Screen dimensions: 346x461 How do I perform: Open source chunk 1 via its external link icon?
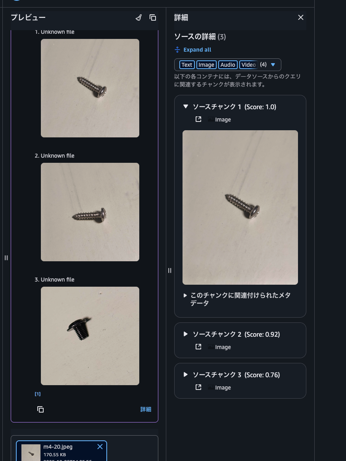click(x=198, y=119)
